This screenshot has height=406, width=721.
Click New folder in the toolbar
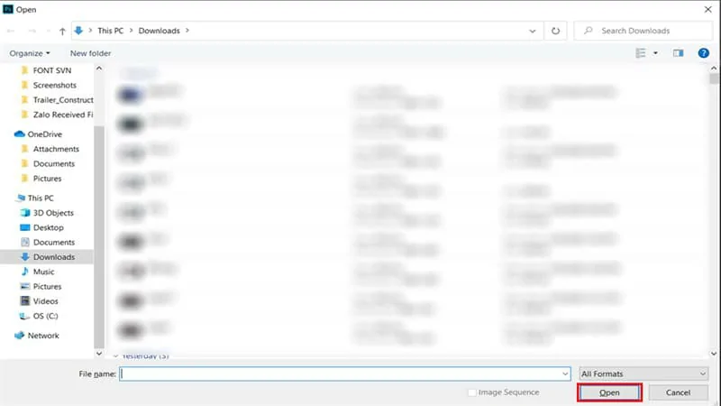[90, 53]
